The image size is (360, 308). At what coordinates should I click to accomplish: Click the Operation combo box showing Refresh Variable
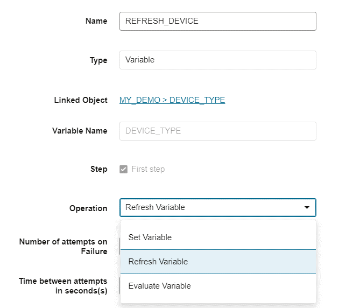coord(210,207)
